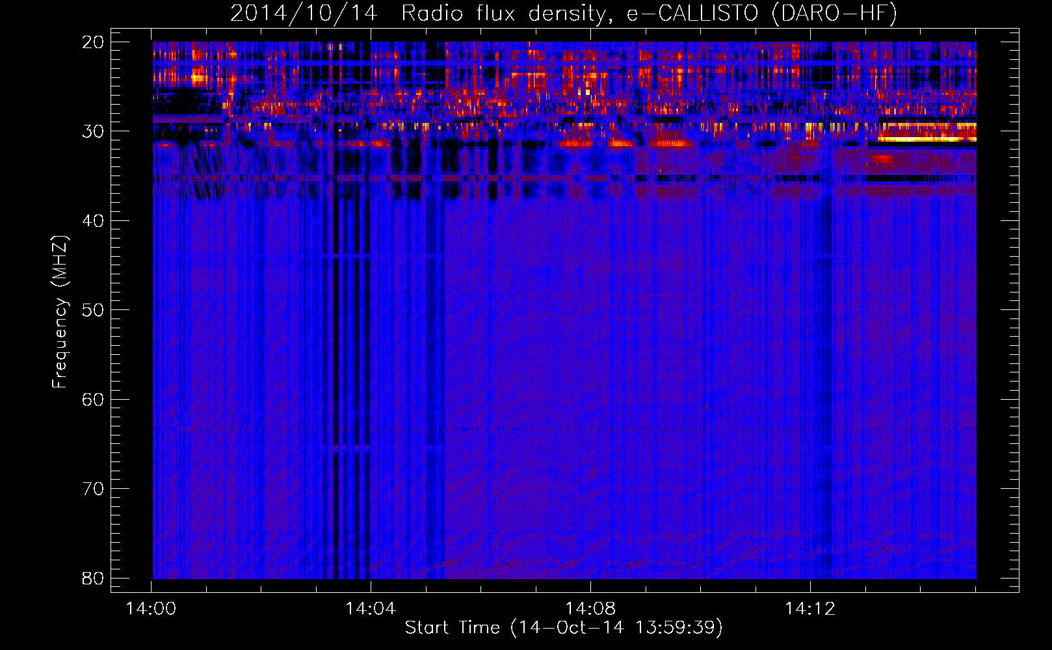1052x650 pixels.
Task: Click the 14:08 time tick label
Action: click(590, 609)
